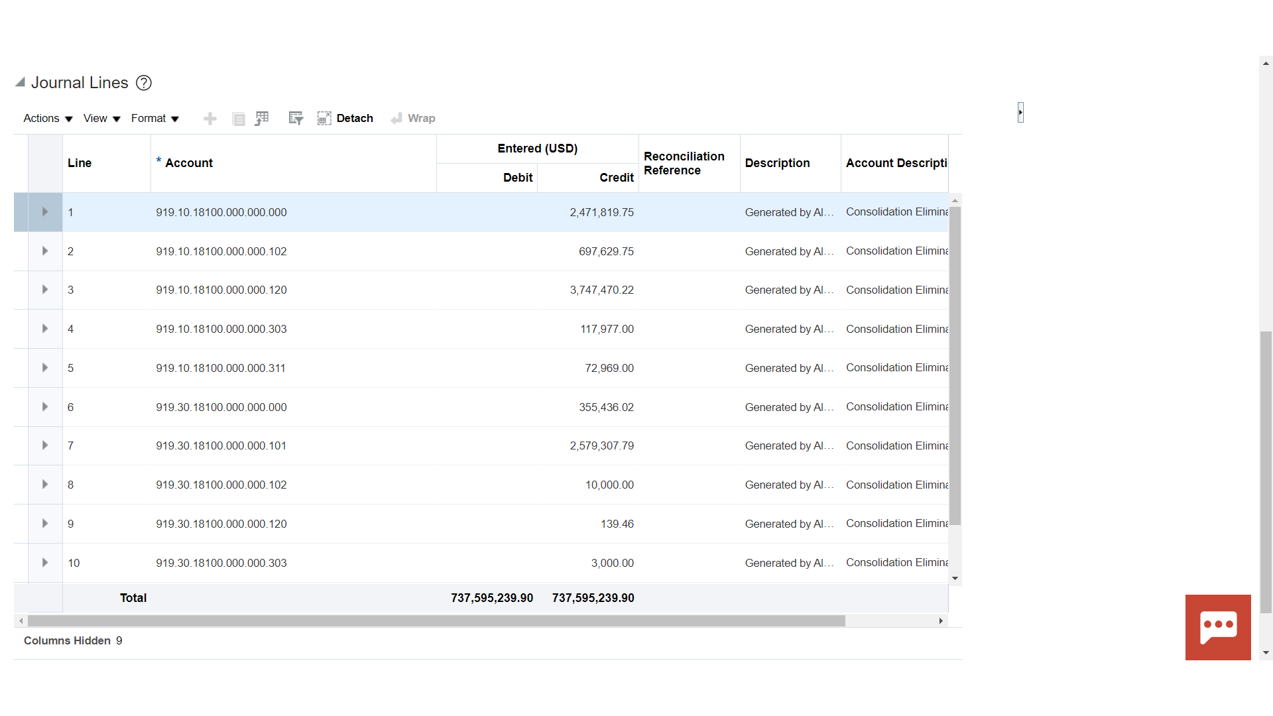Open the red chat assistant icon
The image size is (1273, 716).
tap(1218, 627)
